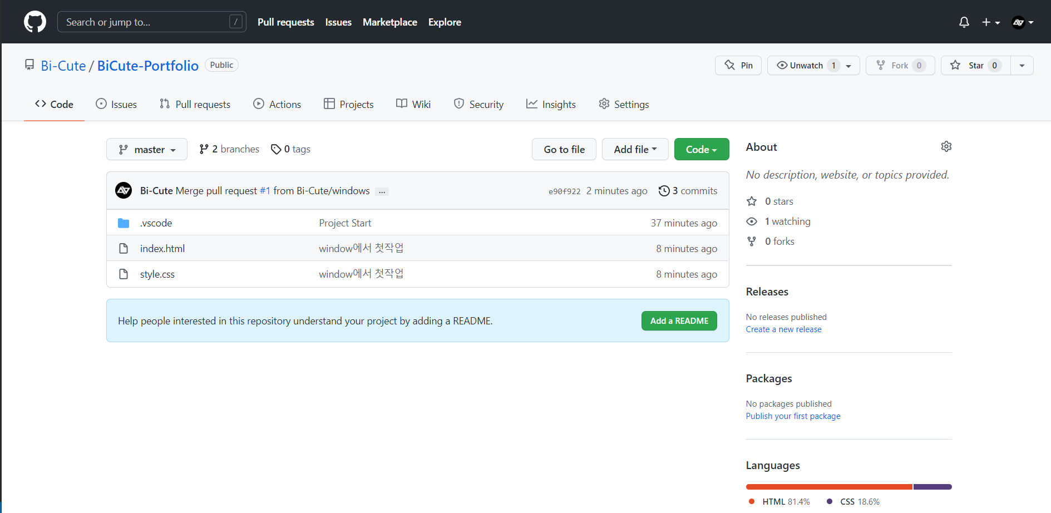Switch to the Security tab
Image resolution: width=1051 pixels, height=513 pixels.
[478, 104]
